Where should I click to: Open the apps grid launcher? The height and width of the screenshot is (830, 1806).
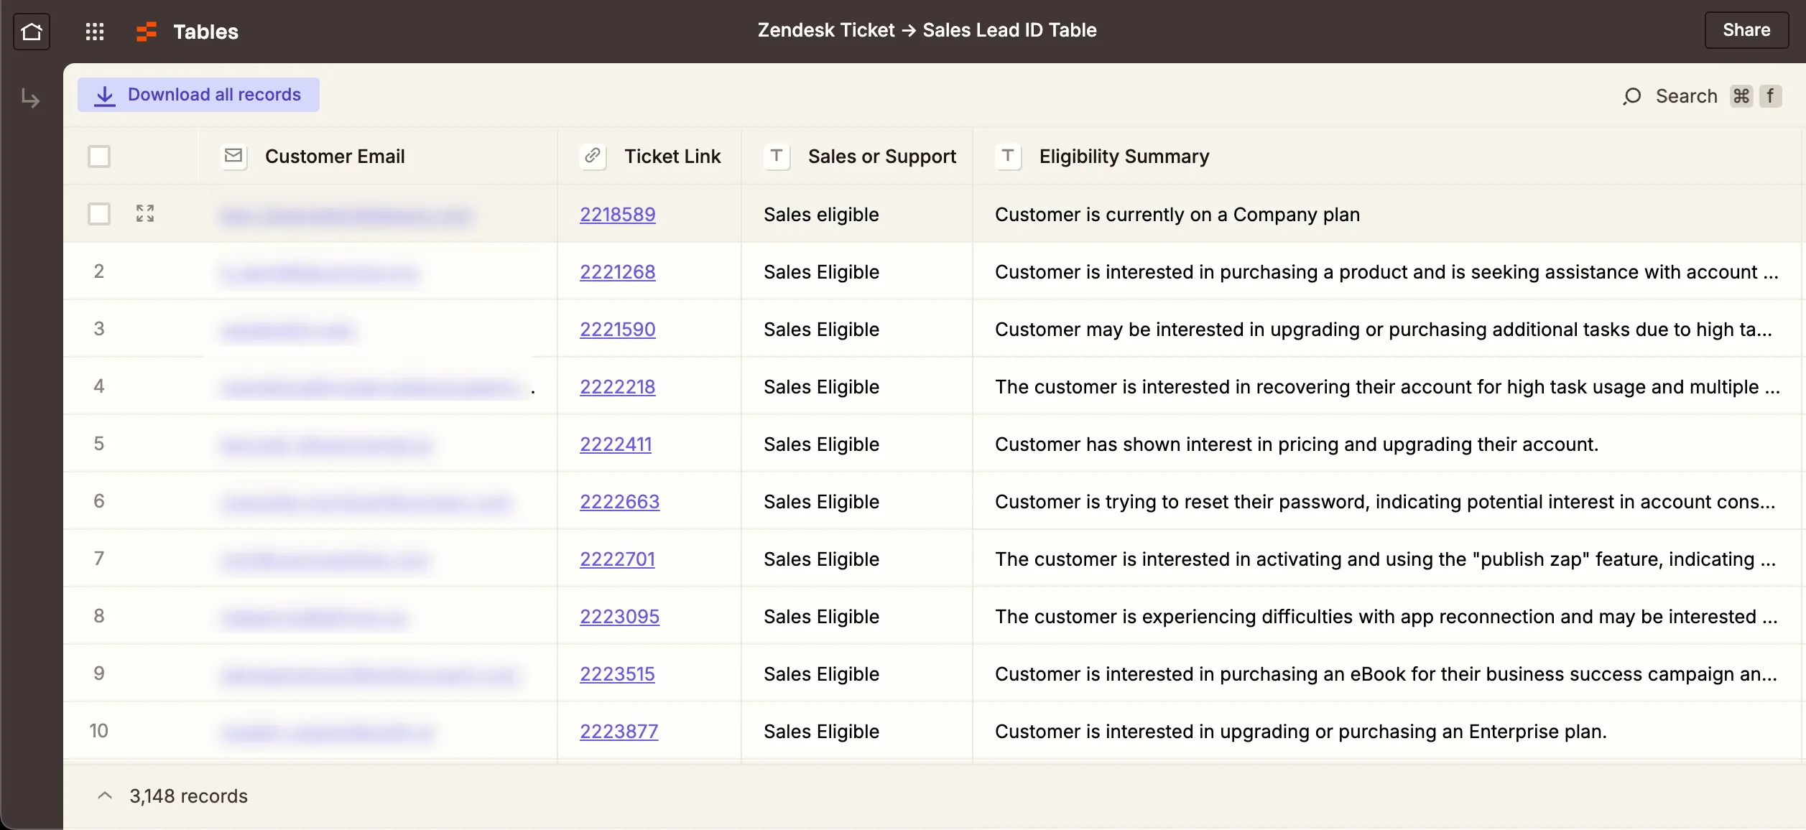pyautogui.click(x=95, y=32)
